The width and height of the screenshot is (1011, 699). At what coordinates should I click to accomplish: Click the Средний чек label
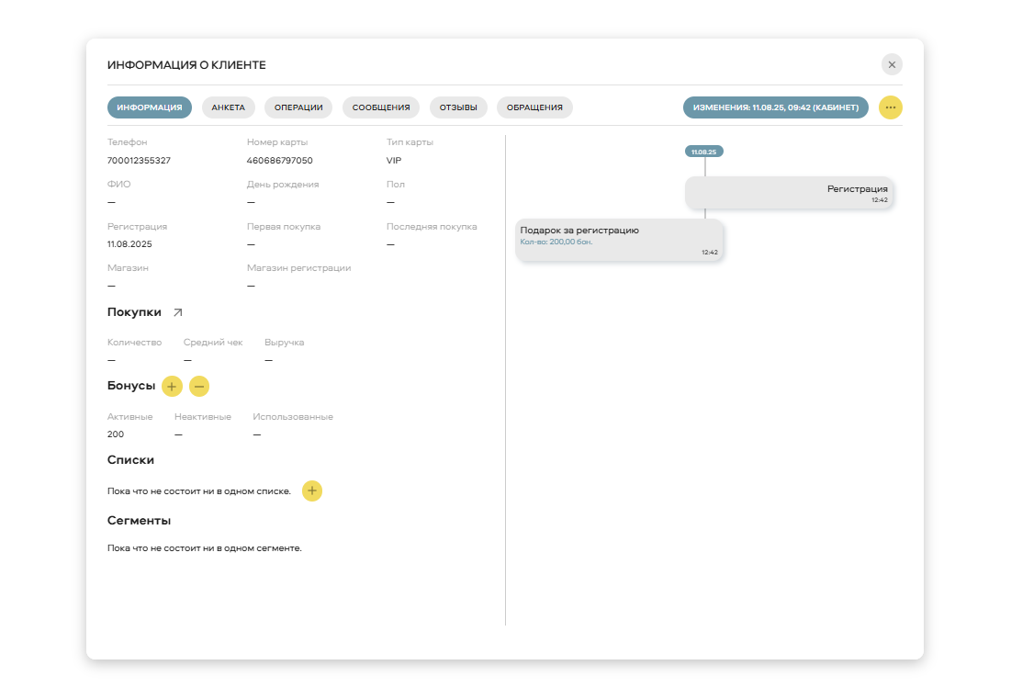pos(213,343)
